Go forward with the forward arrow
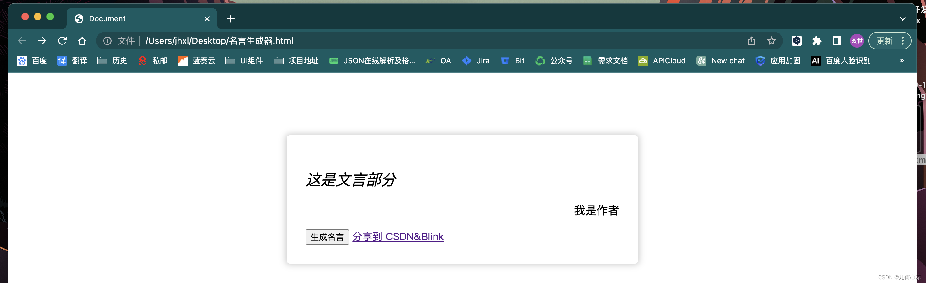The height and width of the screenshot is (283, 926). (42, 41)
